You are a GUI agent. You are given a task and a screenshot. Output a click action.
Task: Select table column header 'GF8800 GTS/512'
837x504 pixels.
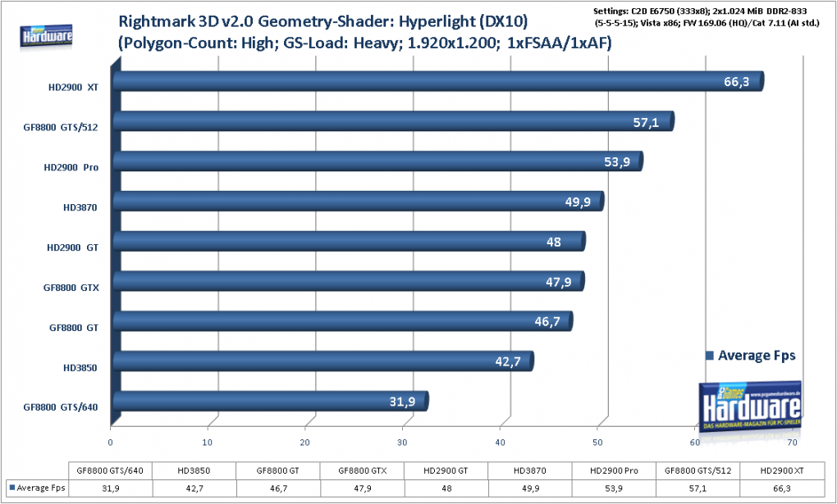[697, 471]
